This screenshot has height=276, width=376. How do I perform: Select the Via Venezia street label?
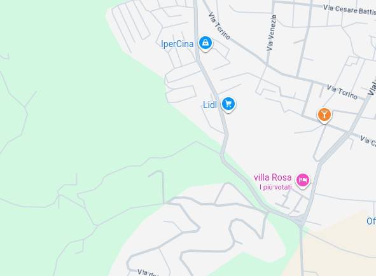click(x=272, y=33)
